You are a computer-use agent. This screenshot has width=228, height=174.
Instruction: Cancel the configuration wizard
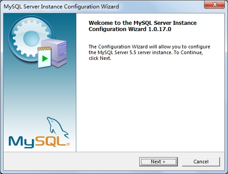coord(201,162)
